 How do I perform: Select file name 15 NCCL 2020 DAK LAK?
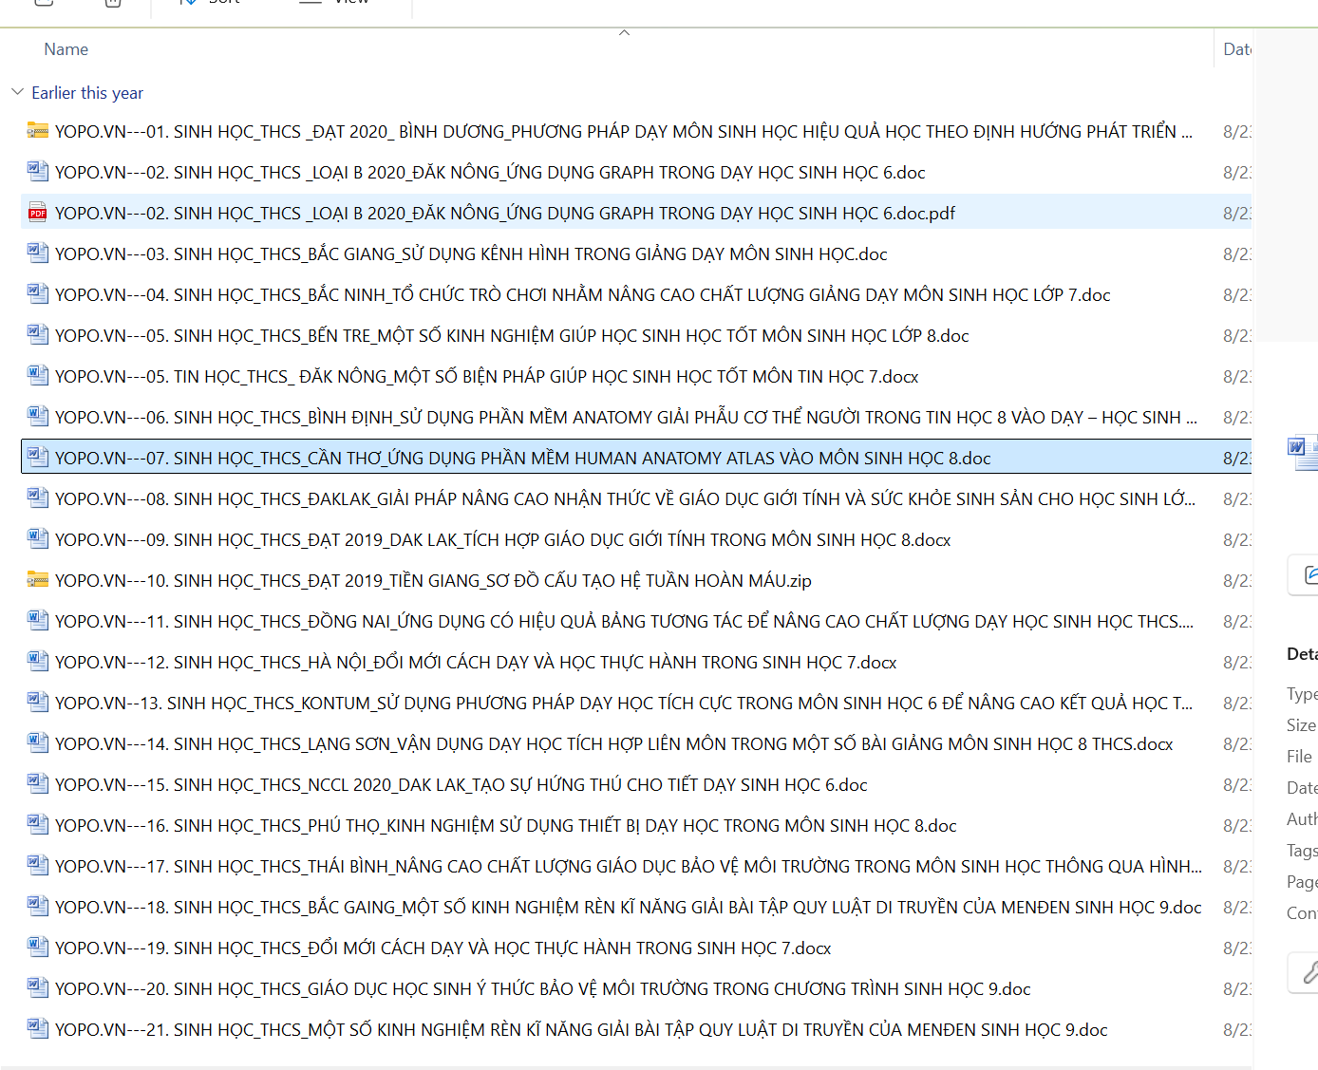(461, 784)
